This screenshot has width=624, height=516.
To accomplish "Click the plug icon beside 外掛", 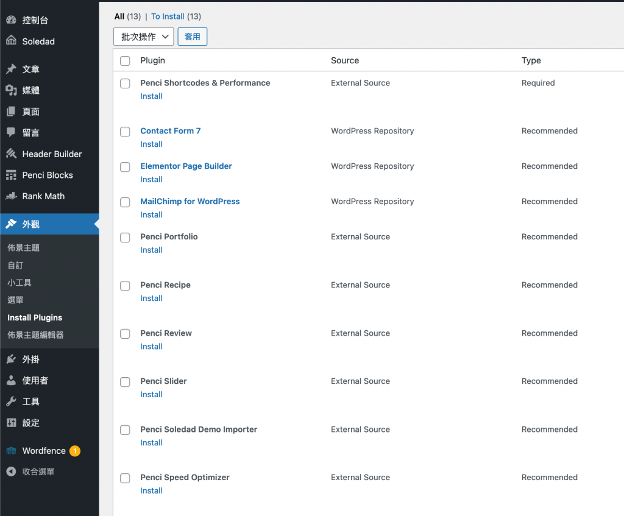I will pos(11,359).
